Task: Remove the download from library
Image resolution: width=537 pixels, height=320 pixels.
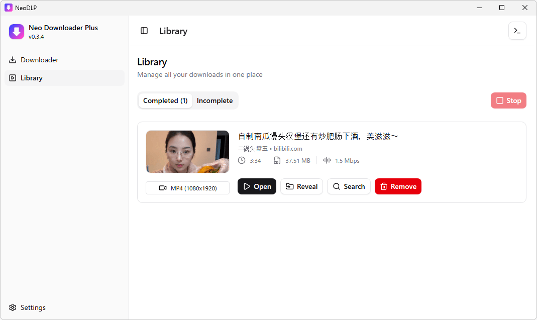Action: (398, 186)
